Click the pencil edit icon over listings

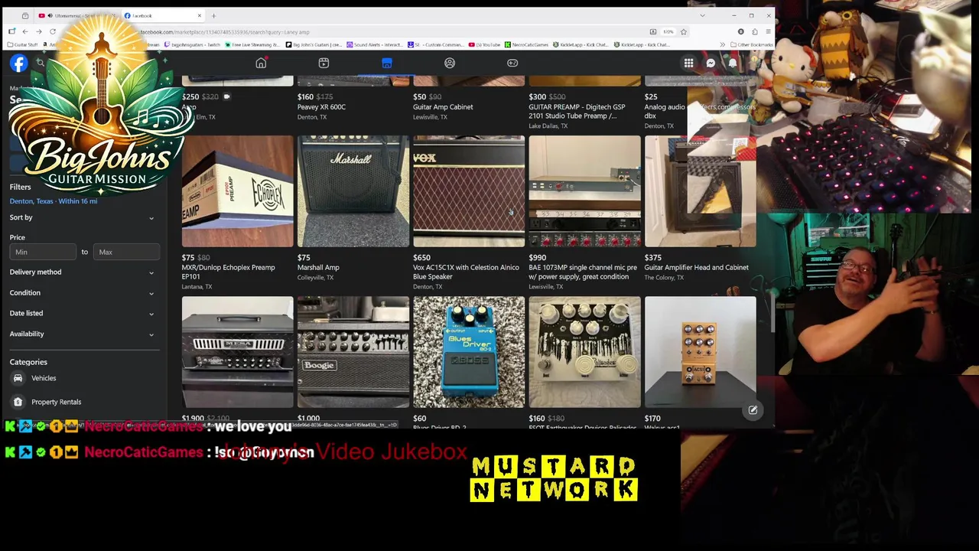753,410
